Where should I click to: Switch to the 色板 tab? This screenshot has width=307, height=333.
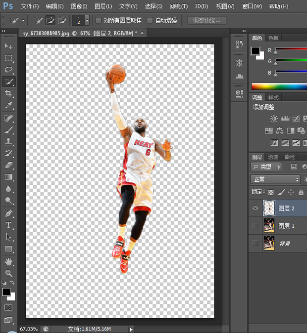[x=273, y=38]
